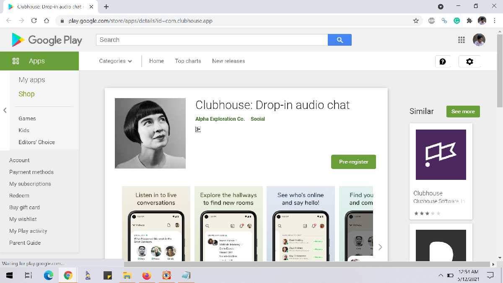Click the address bar URL
The image size is (503, 283).
tap(140, 21)
